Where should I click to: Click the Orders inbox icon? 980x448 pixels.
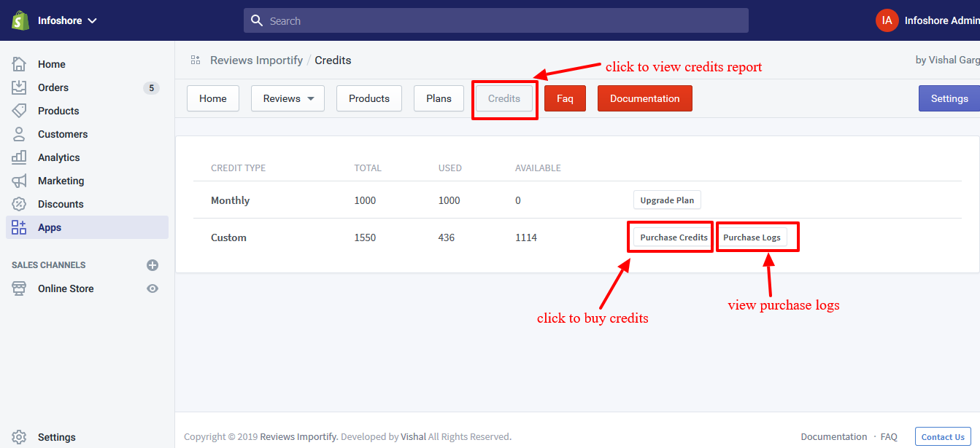[19, 87]
